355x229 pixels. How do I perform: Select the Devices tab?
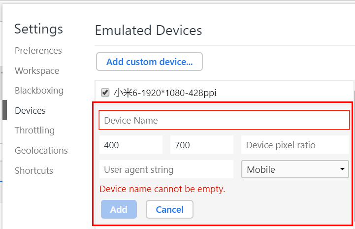tap(30, 110)
